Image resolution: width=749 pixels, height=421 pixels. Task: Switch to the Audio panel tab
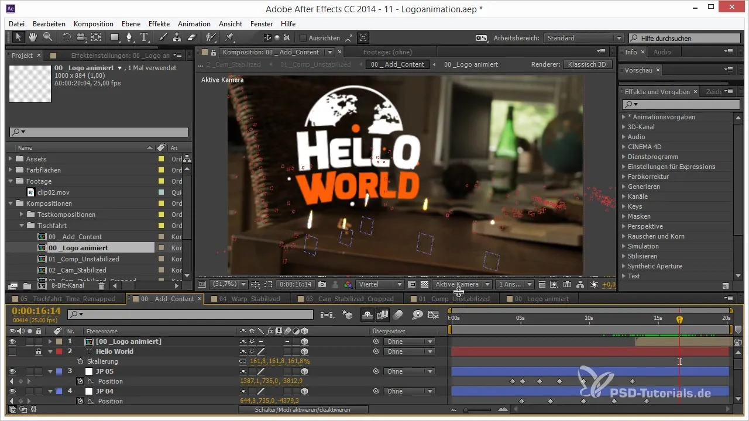662,52
